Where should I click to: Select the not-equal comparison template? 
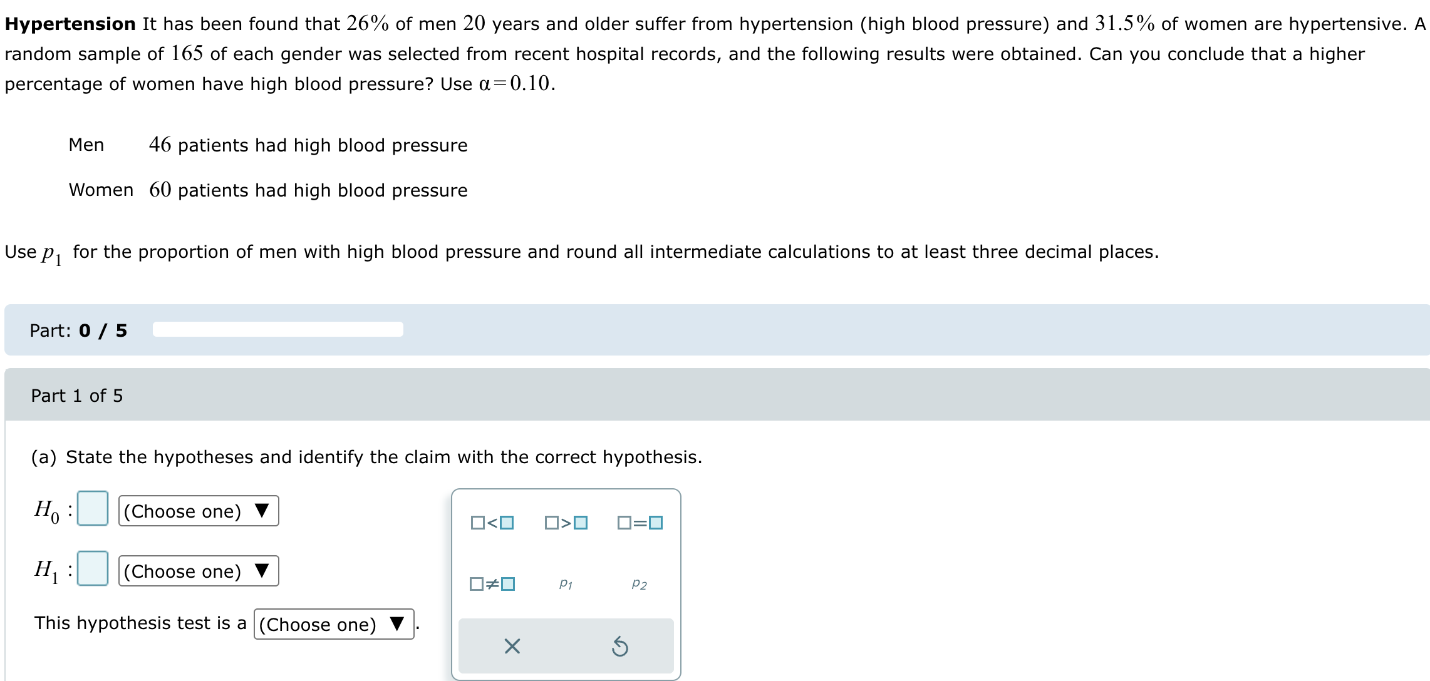[491, 585]
